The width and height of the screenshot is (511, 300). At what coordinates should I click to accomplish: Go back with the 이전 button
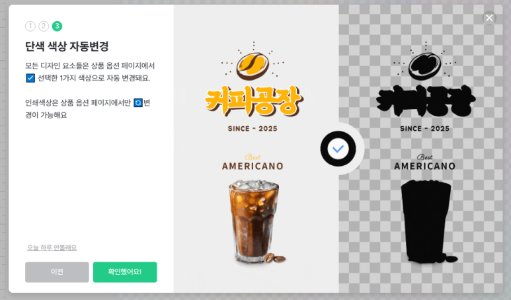coord(57,272)
